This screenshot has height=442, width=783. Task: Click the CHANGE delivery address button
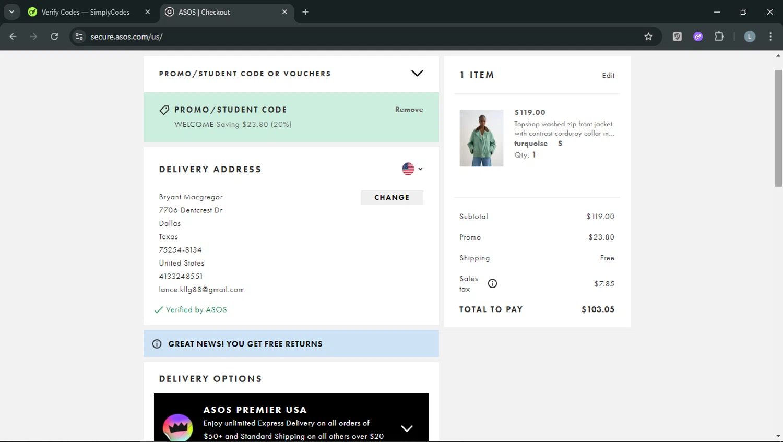pos(392,197)
